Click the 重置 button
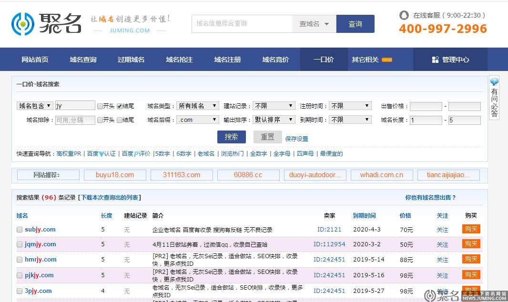Image resolution: width=508 pixels, height=302 pixels. 268,137
